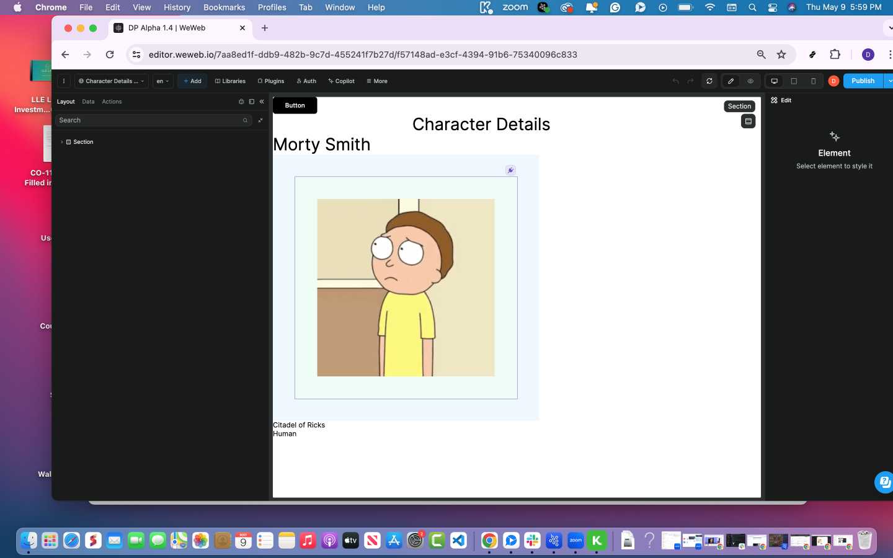The width and height of the screenshot is (893, 558).
Task: Open Spotlight search in menu bar
Action: [752, 7]
